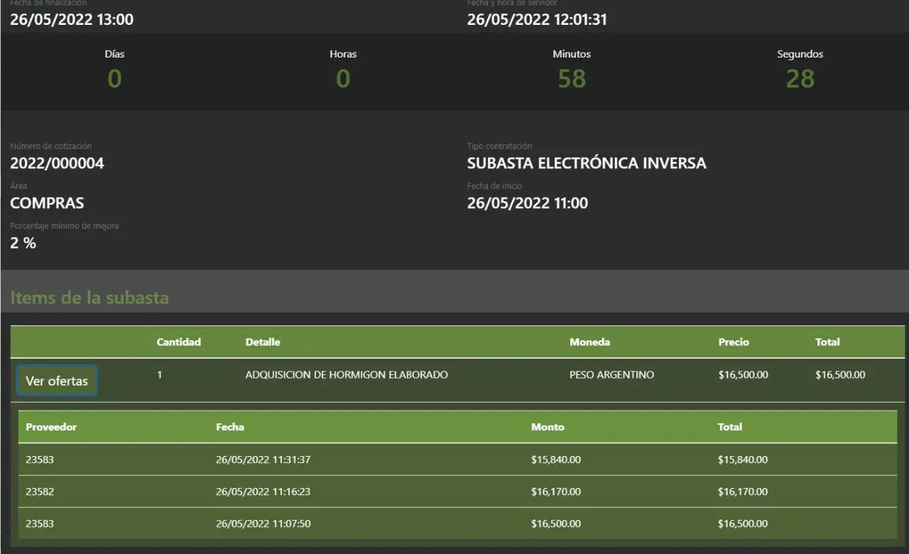Click the quotation number 2022/000004
The width and height of the screenshot is (909, 554).
57,163
